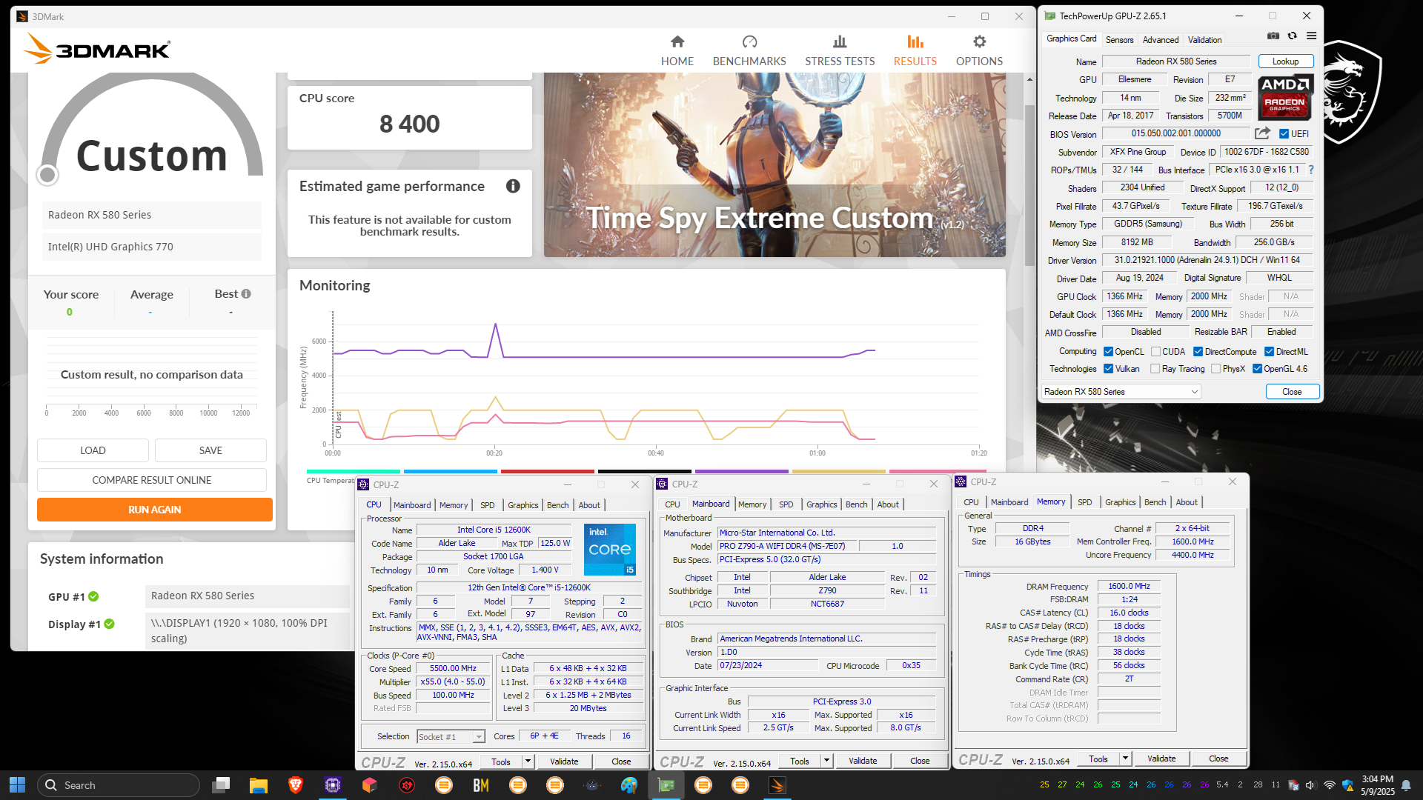The image size is (1423, 800).
Task: Click the SAVE button in 3DMark
Action: point(210,450)
